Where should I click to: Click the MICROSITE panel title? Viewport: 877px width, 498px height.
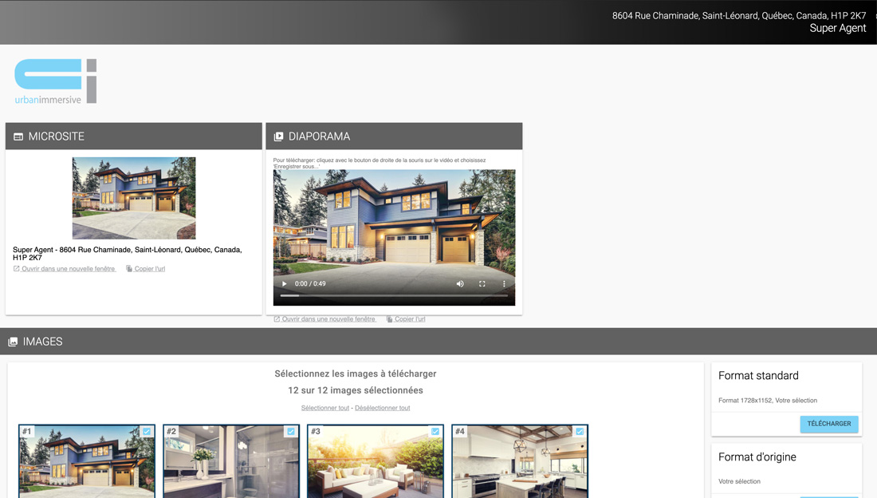57,136
